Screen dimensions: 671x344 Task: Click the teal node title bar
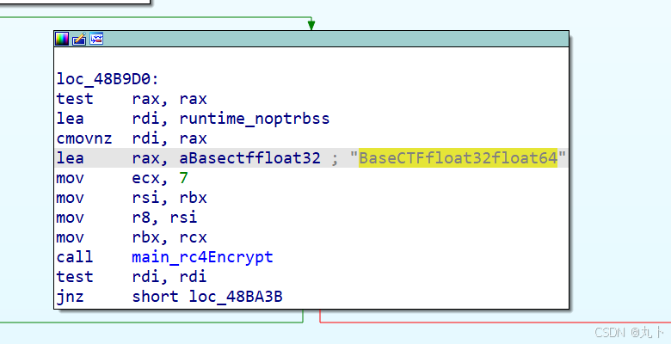coord(311,39)
